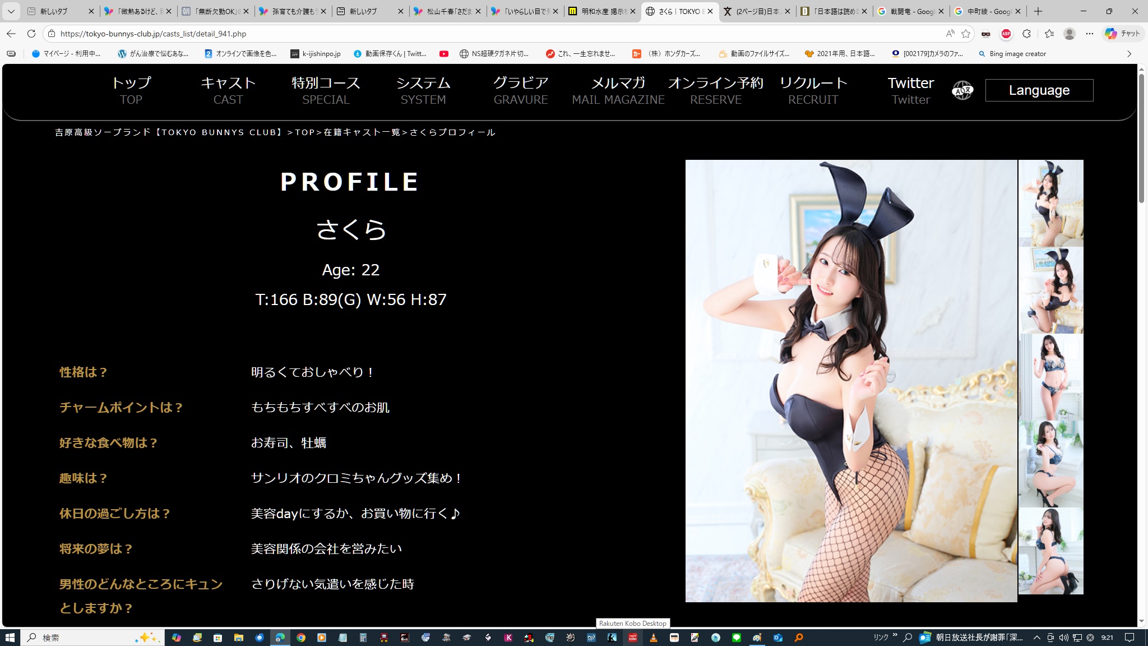Select the first gallery thumbnail photo
The height and width of the screenshot is (646, 1148).
click(1050, 203)
